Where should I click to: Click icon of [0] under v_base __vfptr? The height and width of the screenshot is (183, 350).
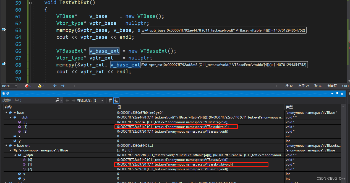(x=20, y=122)
